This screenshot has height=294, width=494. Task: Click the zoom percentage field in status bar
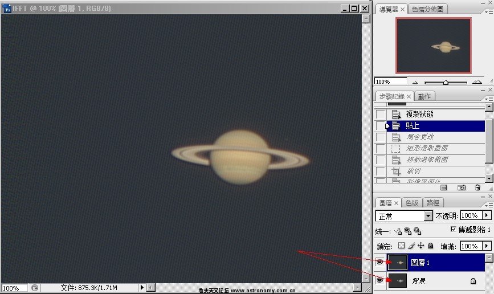pyautogui.click(x=14, y=288)
